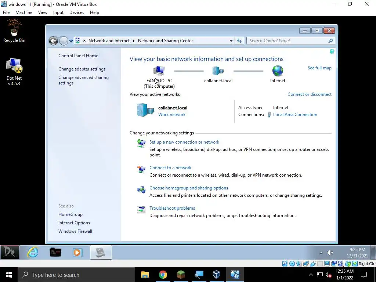The height and width of the screenshot is (282, 376).
Task: Open HomeGroup under See also
Action: pos(70,214)
